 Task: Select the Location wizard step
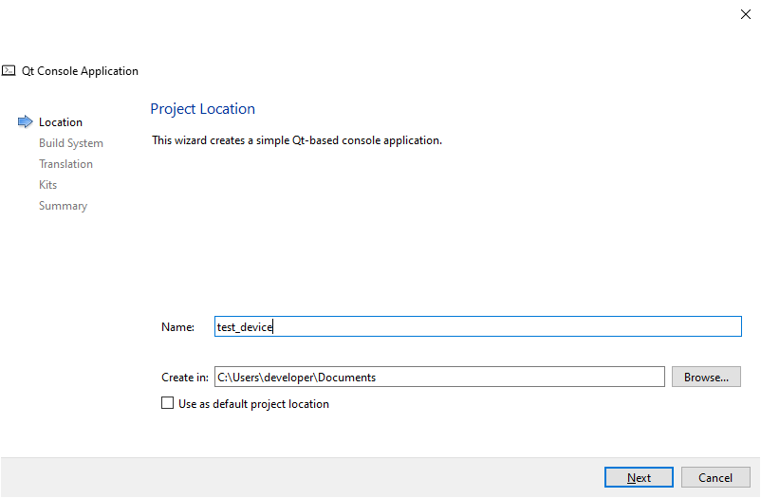point(61,122)
